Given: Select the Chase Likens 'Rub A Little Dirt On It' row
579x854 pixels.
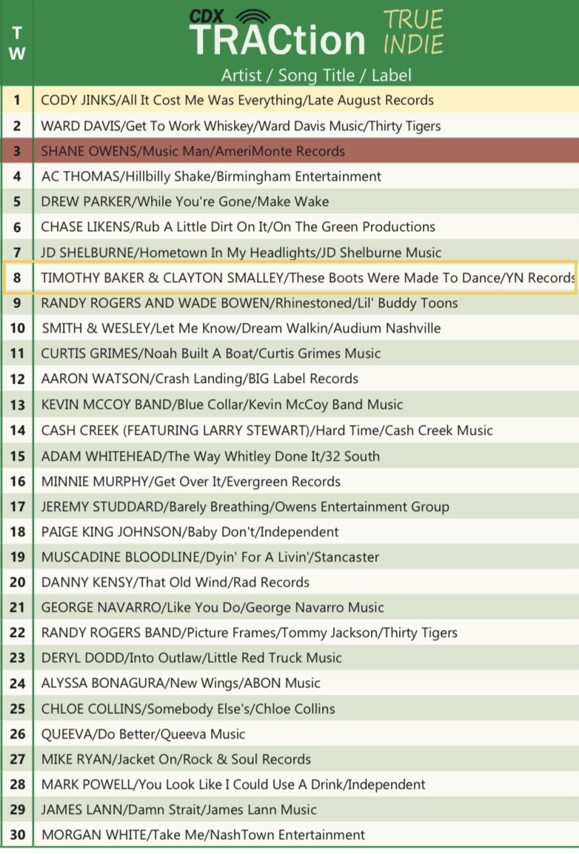Looking at the screenshot, I should pyautogui.click(x=289, y=227).
